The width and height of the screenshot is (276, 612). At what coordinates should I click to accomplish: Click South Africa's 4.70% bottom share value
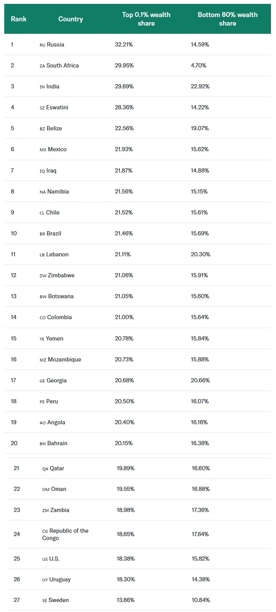click(x=199, y=66)
